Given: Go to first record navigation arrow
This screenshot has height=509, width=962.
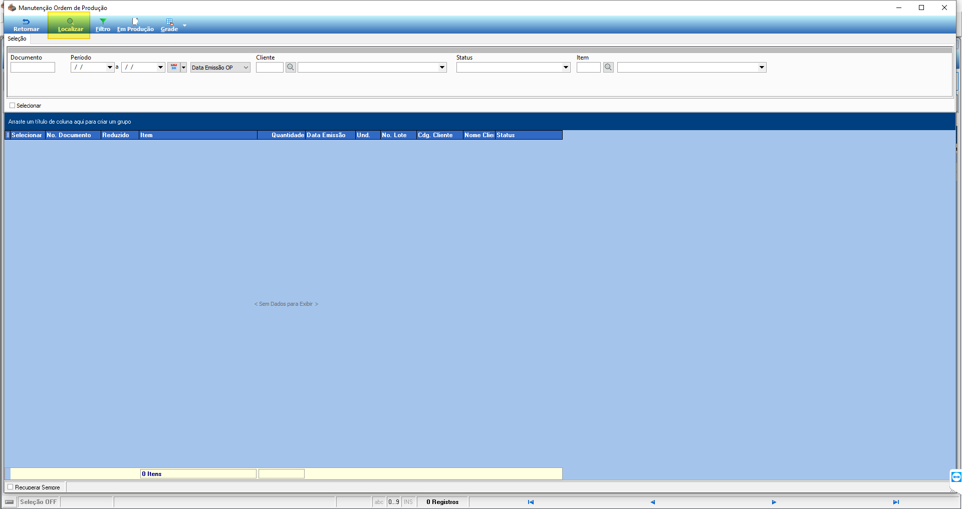Looking at the screenshot, I should 531,502.
